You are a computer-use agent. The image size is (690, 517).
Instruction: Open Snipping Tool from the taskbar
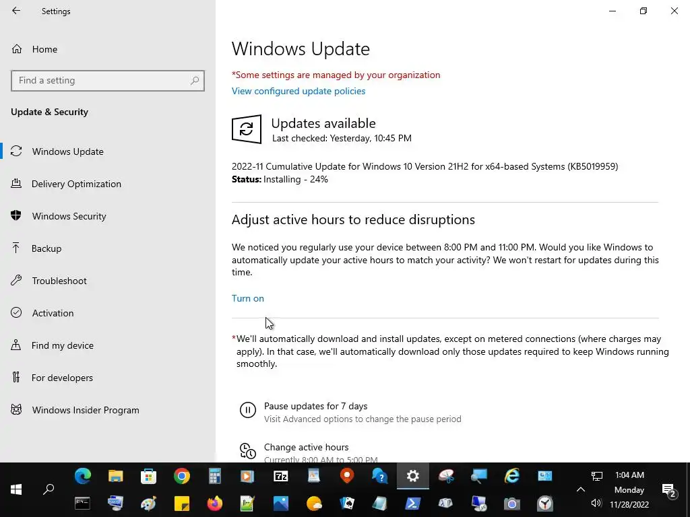446,476
